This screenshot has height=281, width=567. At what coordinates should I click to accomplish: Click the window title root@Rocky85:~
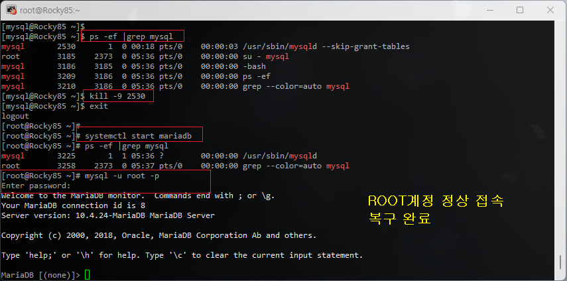tap(50, 10)
